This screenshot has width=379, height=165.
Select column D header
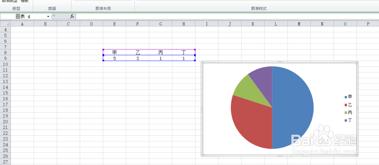pyautogui.click(x=91, y=24)
